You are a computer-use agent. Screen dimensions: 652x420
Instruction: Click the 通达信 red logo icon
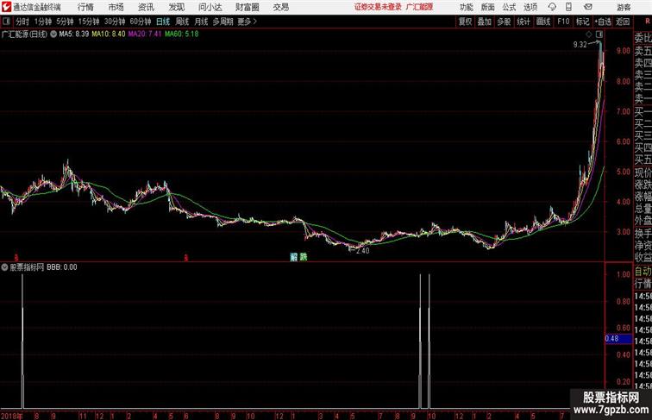pyautogui.click(x=6, y=7)
